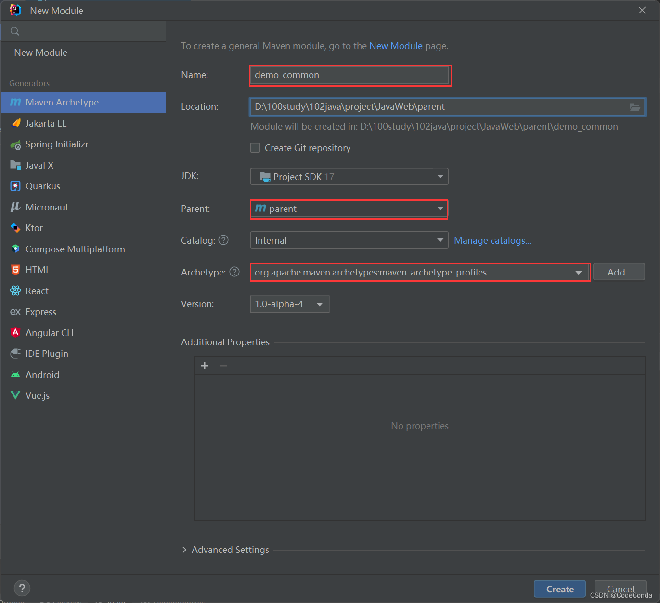
Task: Click the search magnifier icon
Action: (15, 31)
